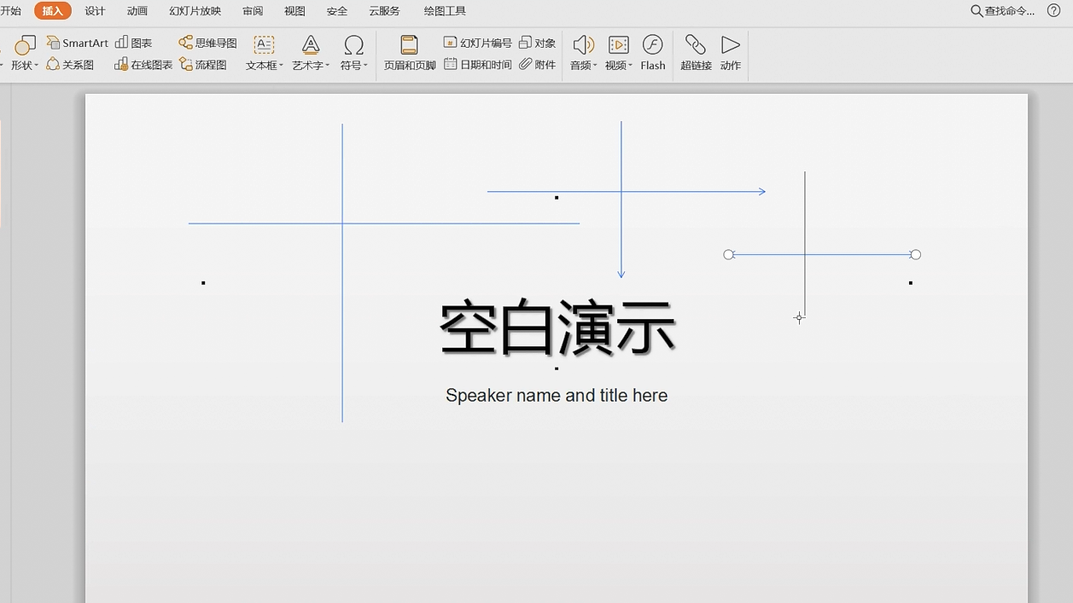The height and width of the screenshot is (603, 1073).
Task: Expand the Shapes (形状) dropdown
Action: click(x=25, y=66)
